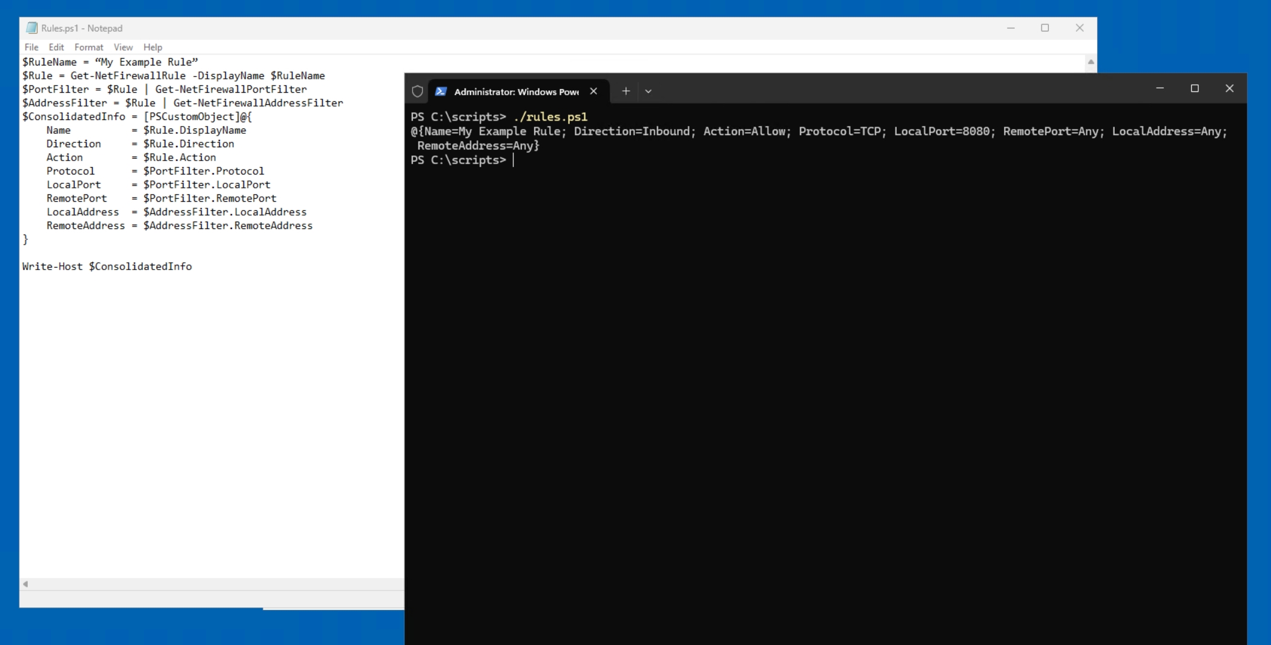This screenshot has height=645, width=1271.
Task: Open a new terminal tab with the plus icon
Action: pos(626,91)
